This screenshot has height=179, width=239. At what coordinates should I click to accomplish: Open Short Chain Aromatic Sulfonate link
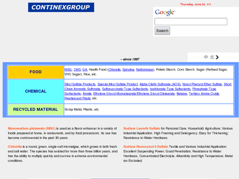[82, 89]
